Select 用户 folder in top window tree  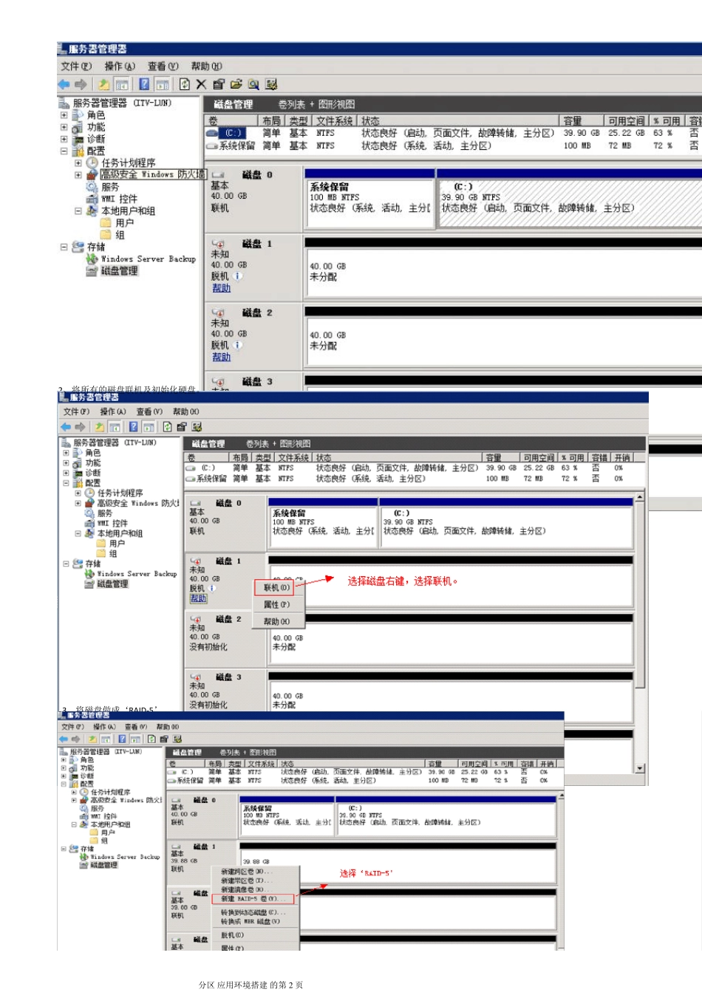point(125,223)
